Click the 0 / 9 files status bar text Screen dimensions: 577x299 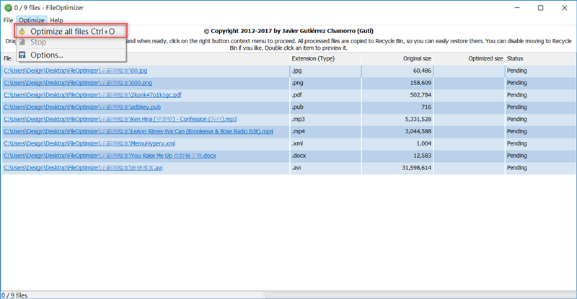14,295
